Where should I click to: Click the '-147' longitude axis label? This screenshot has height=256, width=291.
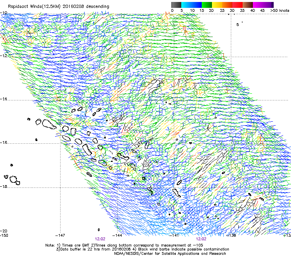[60, 236]
